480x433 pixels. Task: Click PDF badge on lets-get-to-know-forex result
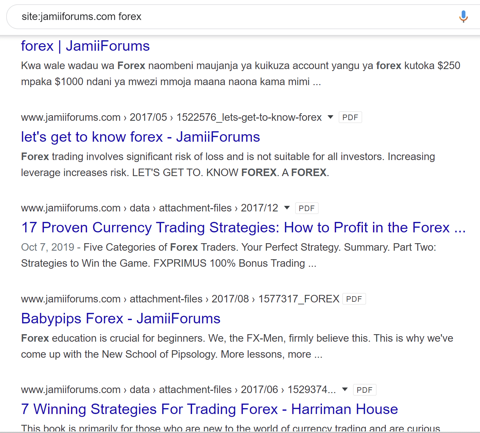(x=350, y=117)
